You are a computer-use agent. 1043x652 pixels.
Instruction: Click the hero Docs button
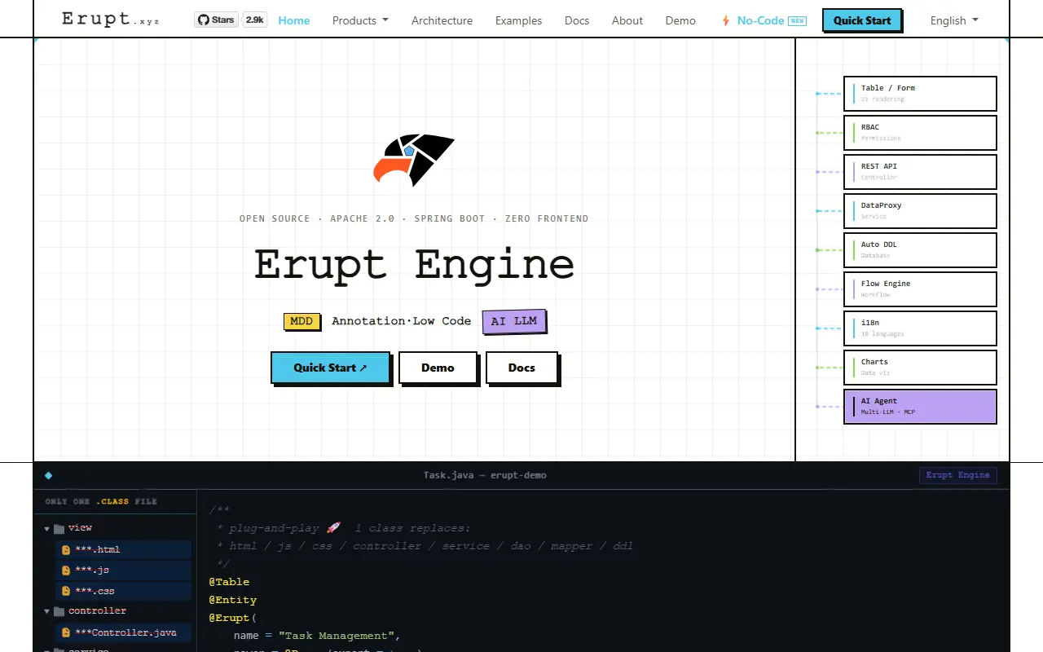(521, 368)
